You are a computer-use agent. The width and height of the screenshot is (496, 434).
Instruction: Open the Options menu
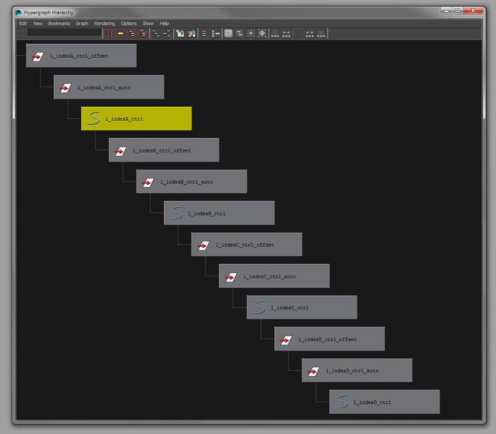click(x=128, y=24)
